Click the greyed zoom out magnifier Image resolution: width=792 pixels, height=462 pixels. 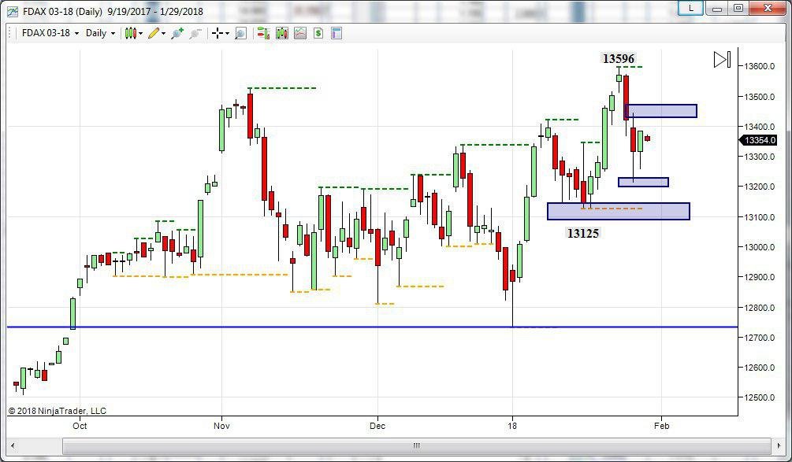pyautogui.click(x=195, y=33)
